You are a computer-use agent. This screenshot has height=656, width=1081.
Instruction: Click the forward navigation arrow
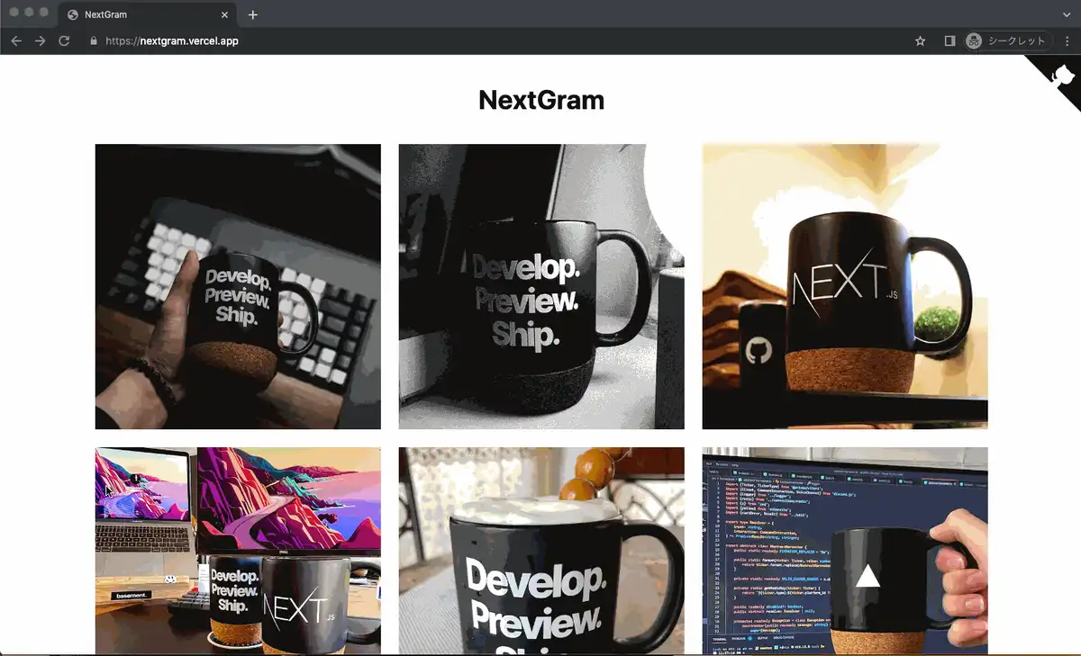click(40, 40)
